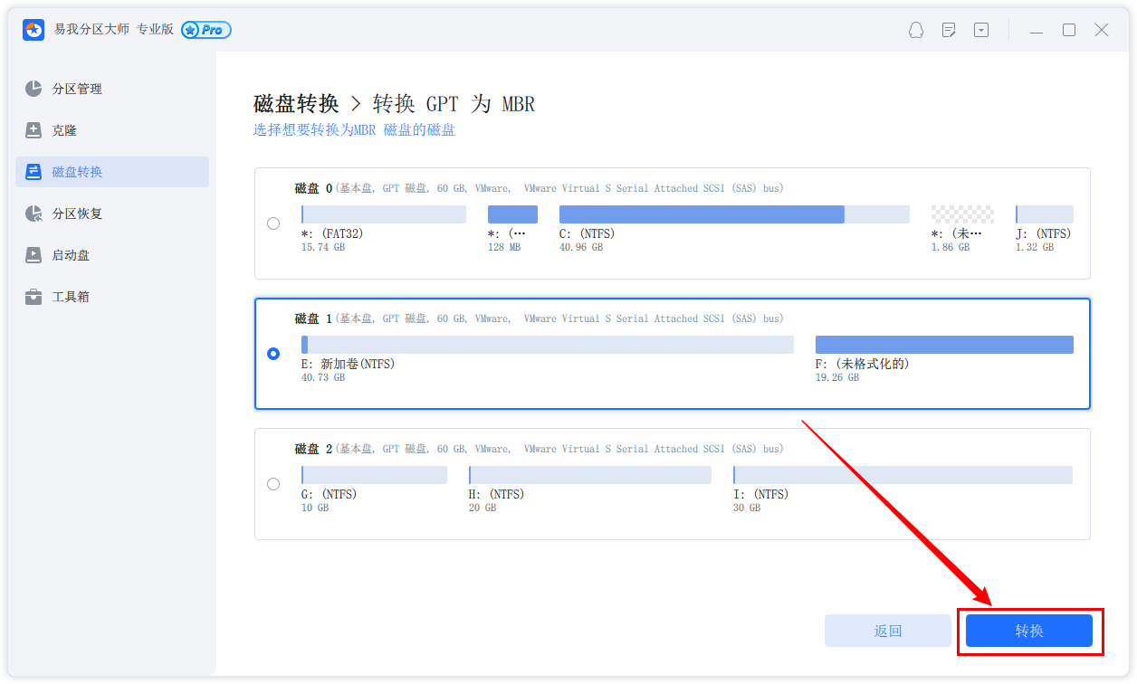The image size is (1137, 684).
Task: Click the 分区恢复 recovery icon in sidebar
Action: (33, 214)
